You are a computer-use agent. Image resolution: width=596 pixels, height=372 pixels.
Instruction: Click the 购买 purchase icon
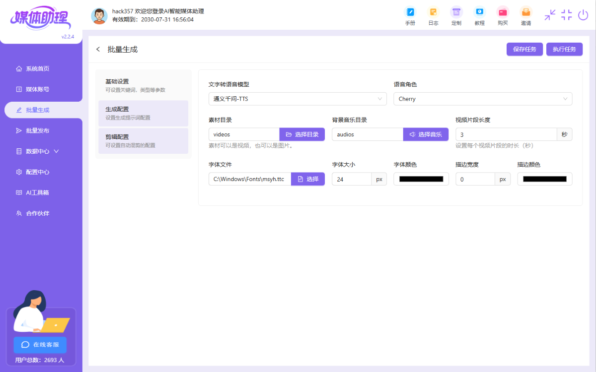coord(503,12)
